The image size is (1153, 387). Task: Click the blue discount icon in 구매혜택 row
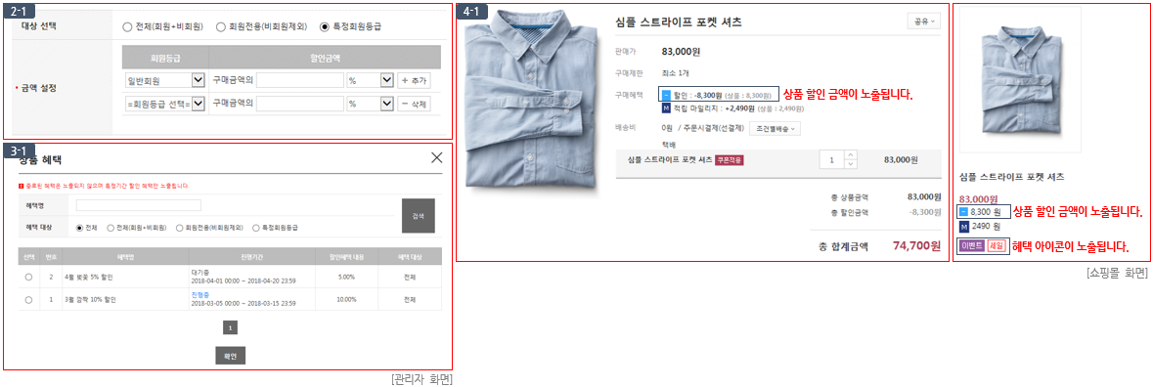666,96
